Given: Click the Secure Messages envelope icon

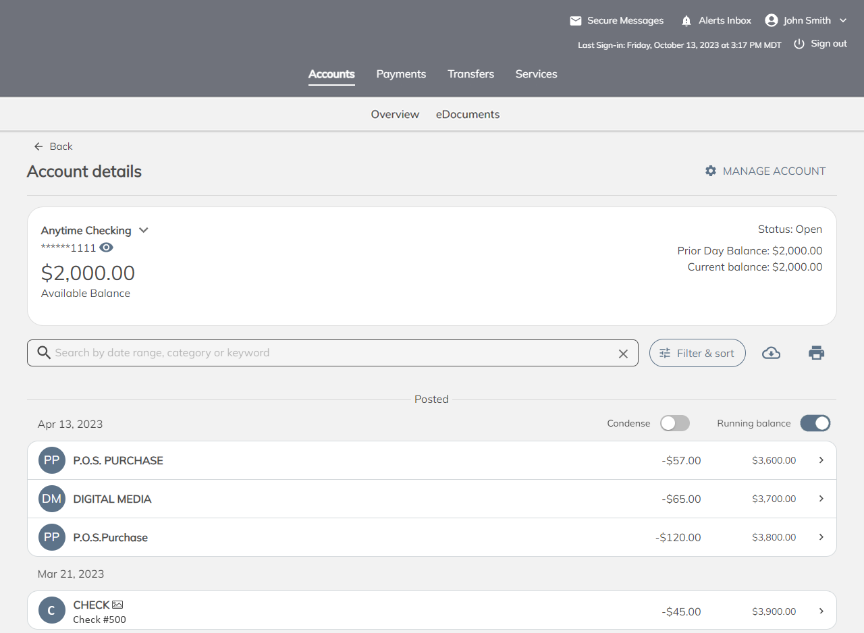Looking at the screenshot, I should click(576, 21).
